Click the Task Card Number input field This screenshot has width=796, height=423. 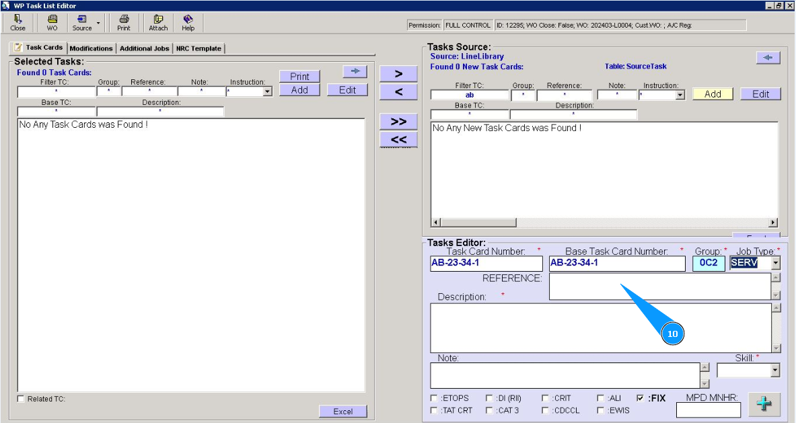click(x=486, y=263)
